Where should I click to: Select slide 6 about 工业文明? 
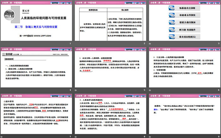click(x=184, y=67)
